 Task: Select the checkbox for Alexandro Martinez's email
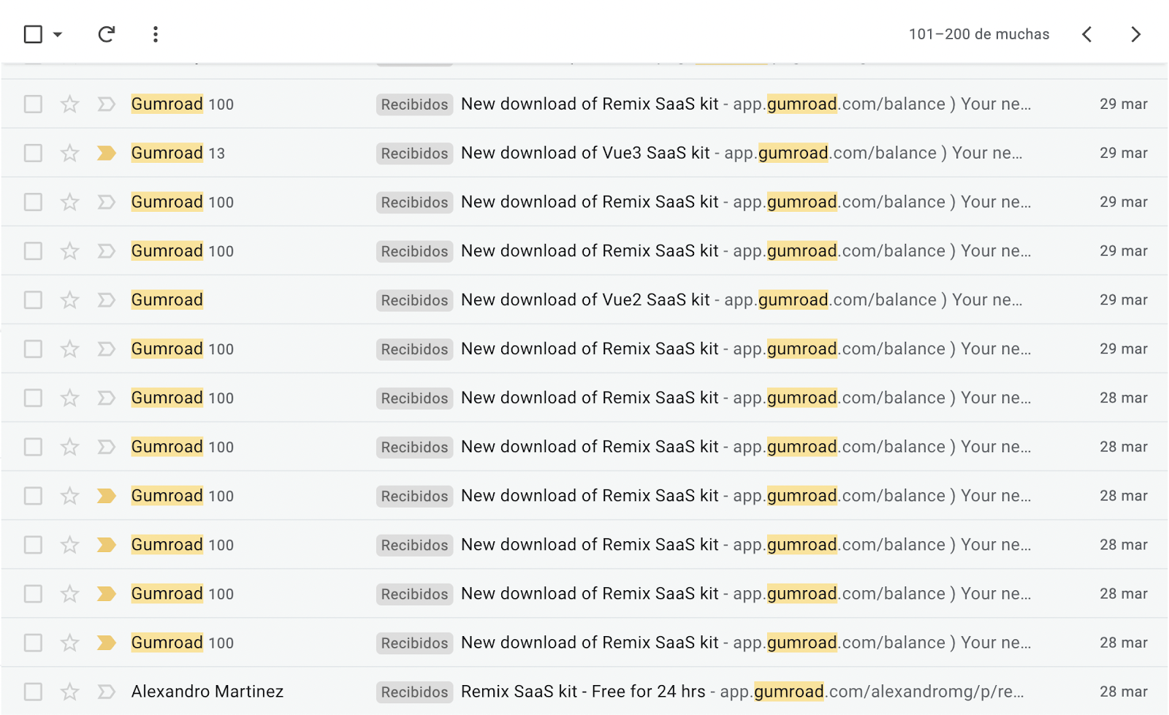[x=33, y=691]
